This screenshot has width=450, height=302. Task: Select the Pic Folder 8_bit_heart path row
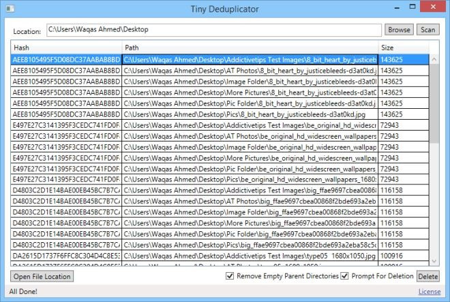click(x=250, y=103)
